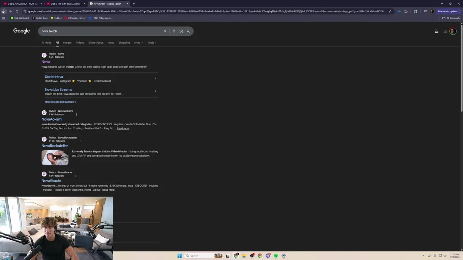
Task: Open search by image (Lens) icon
Action: coord(181,31)
